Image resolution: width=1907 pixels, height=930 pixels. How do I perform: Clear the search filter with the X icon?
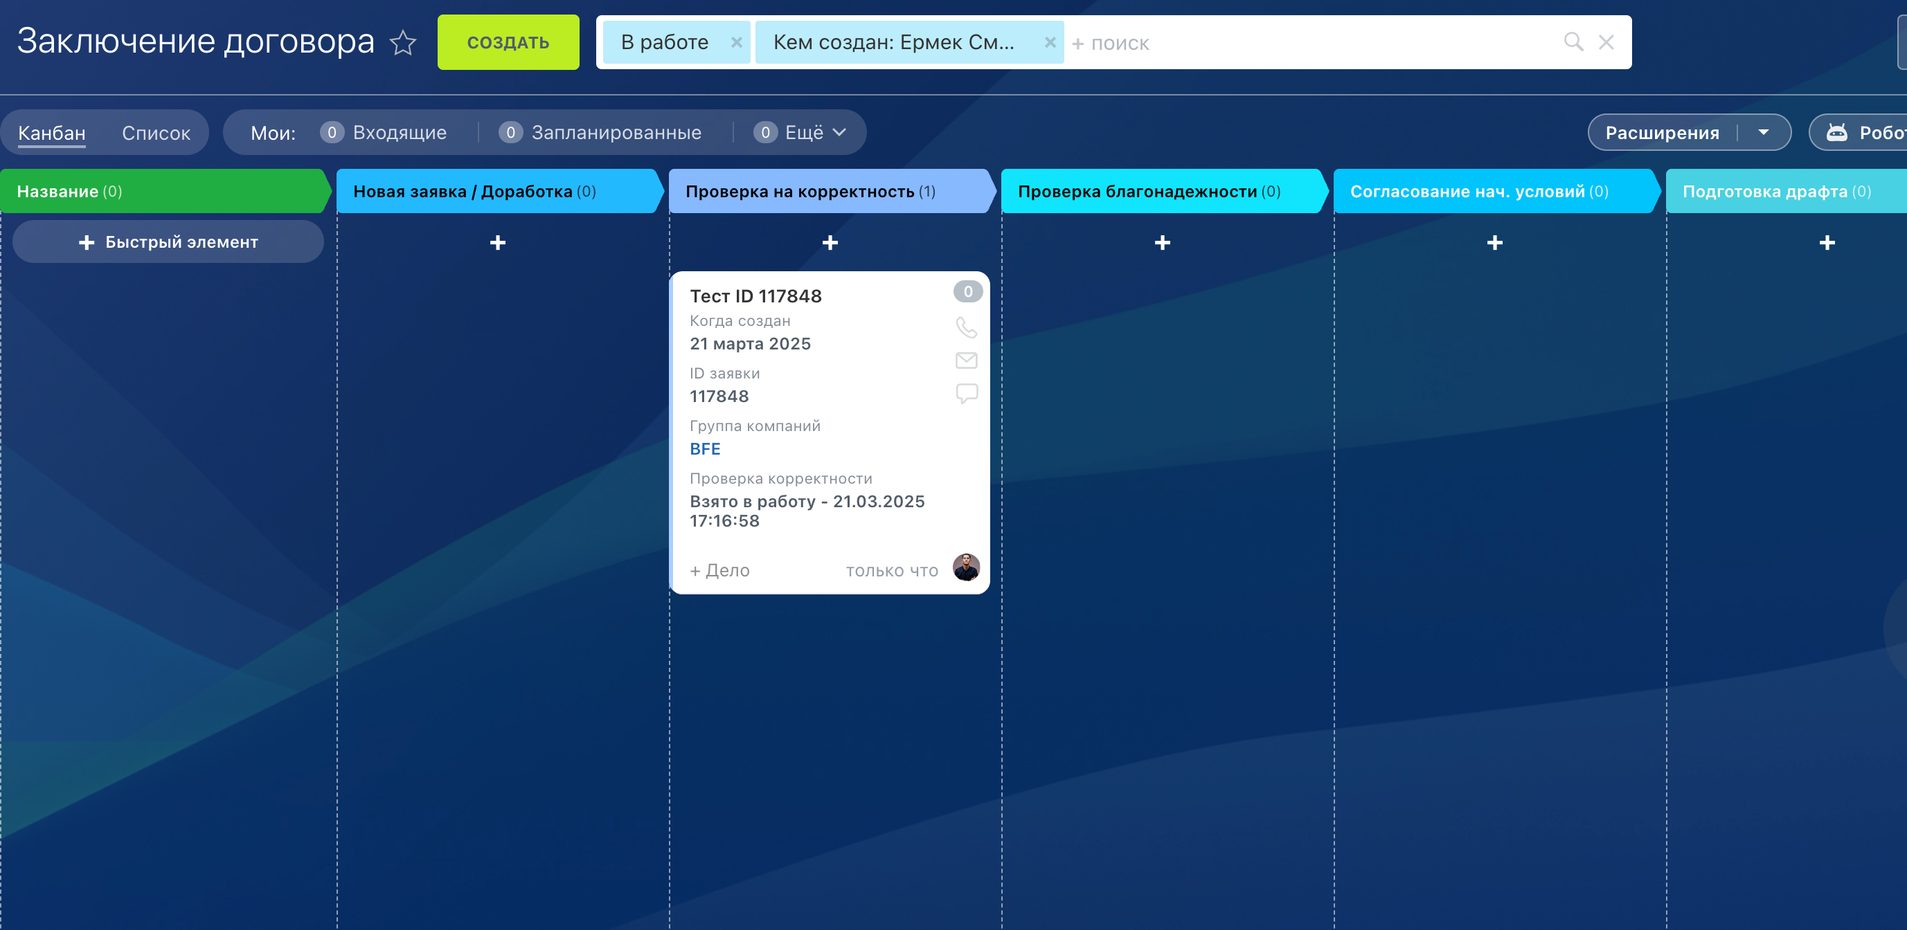coord(1606,42)
